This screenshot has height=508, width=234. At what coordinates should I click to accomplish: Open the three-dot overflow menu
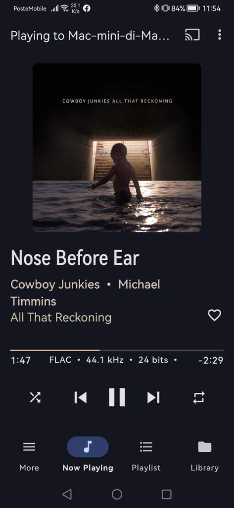(220, 35)
